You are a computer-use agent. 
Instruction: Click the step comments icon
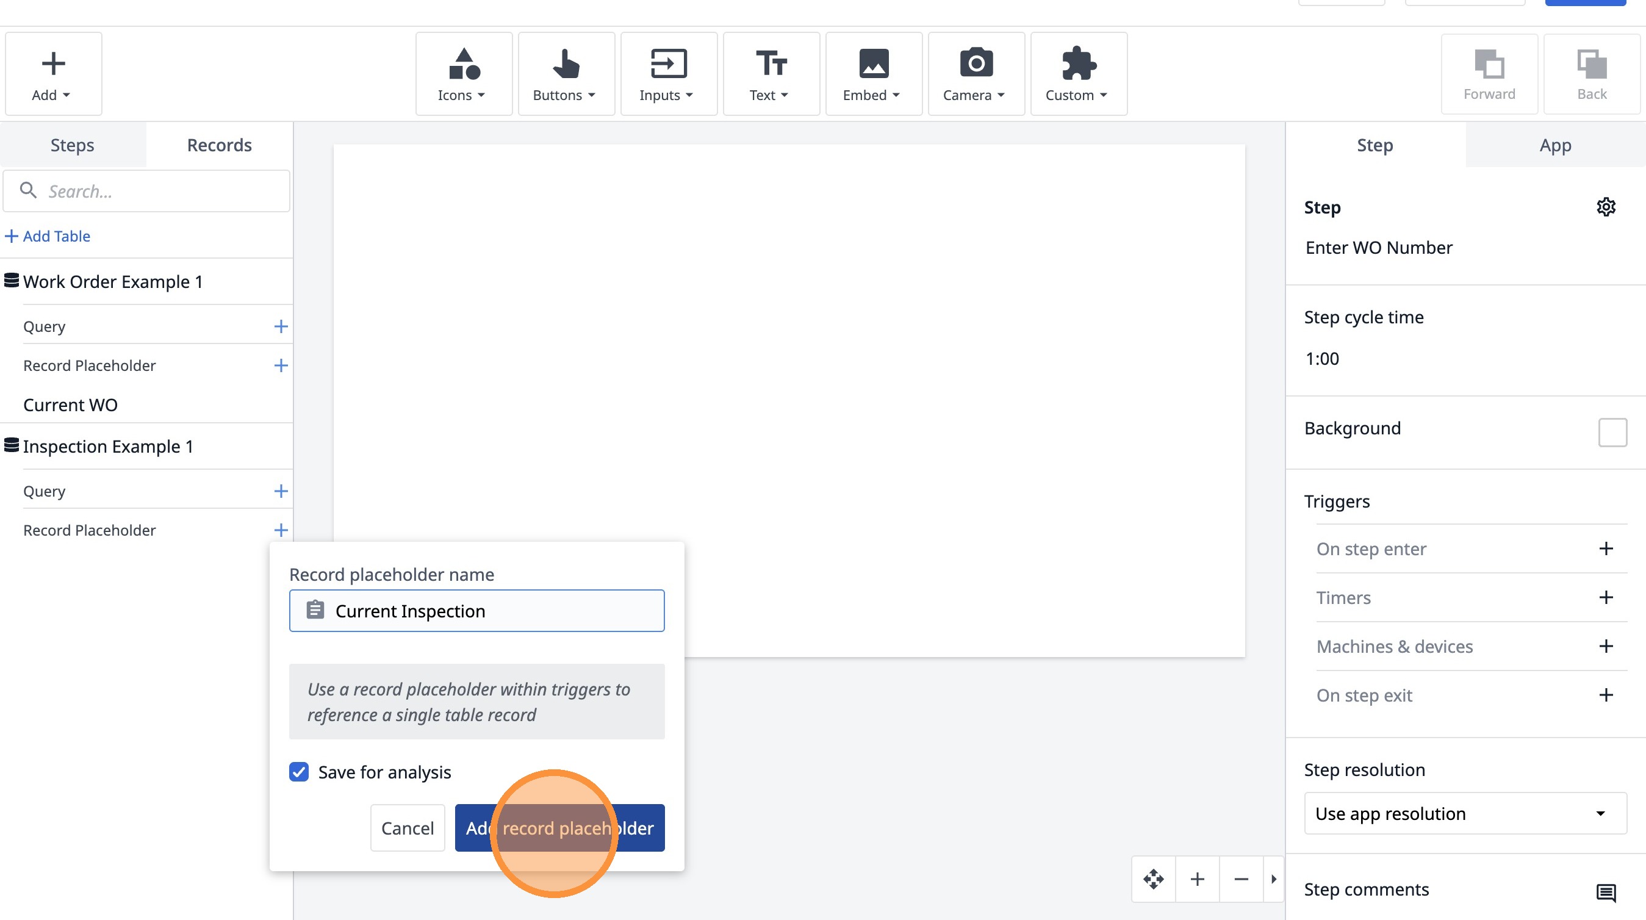(x=1605, y=892)
